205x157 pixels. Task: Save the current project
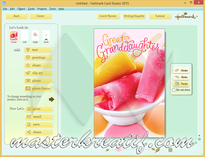[39, 124]
